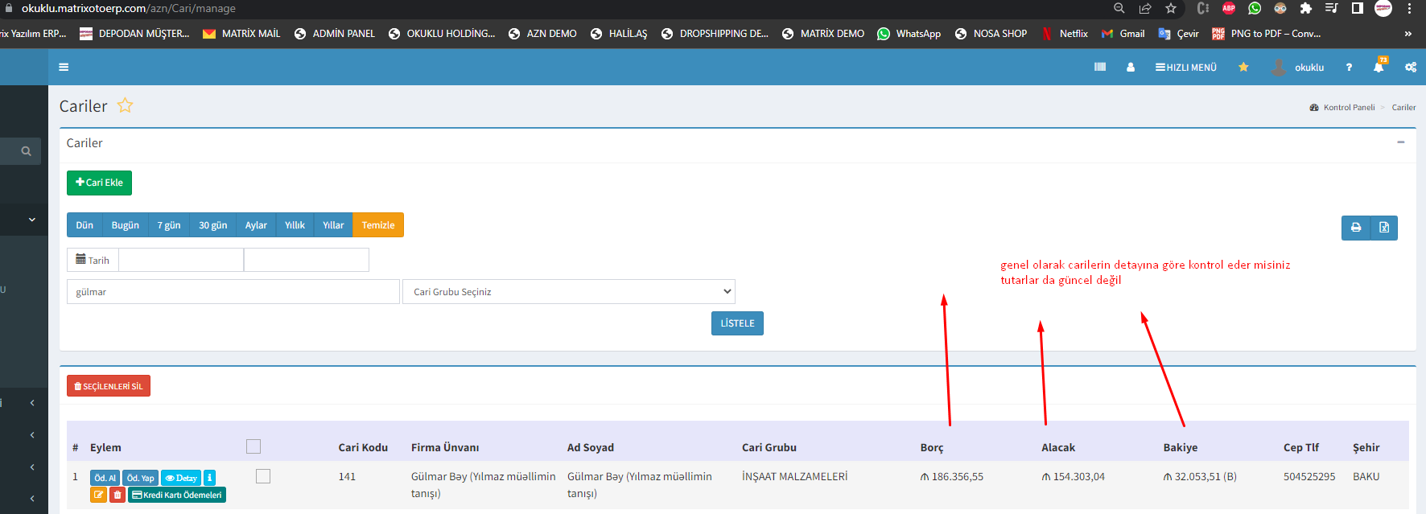Open the settings gears icon in navbar
Viewport: 1426px width, 514px height.
pos(1410,68)
